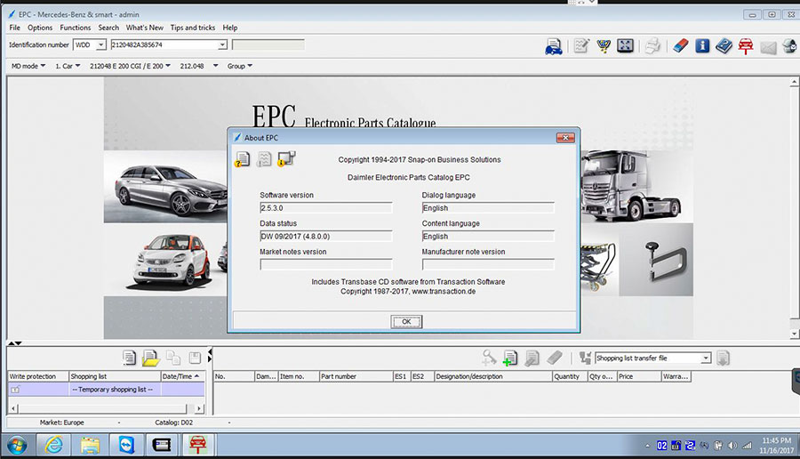The width and height of the screenshot is (800, 459).
Task: Click the Price column header
Action: [x=639, y=376]
